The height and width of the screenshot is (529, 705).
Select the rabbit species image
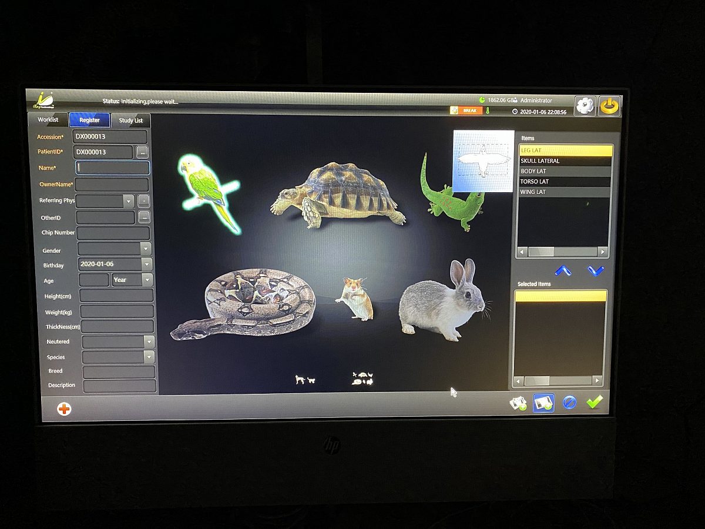[x=443, y=300]
